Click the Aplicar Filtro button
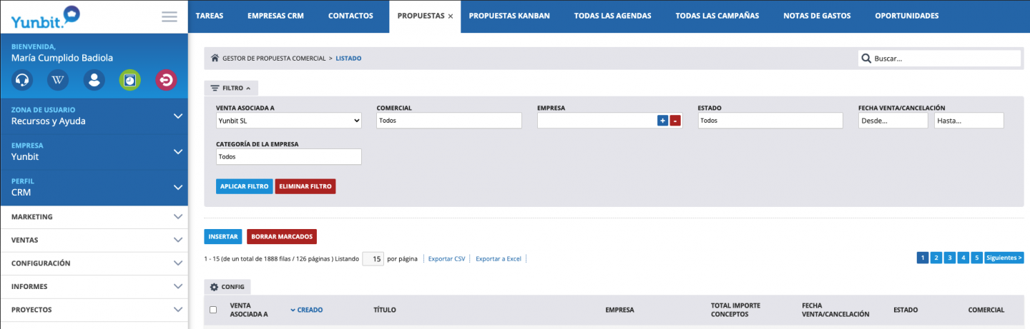Screen dimensions: 1030x329 tap(244, 186)
